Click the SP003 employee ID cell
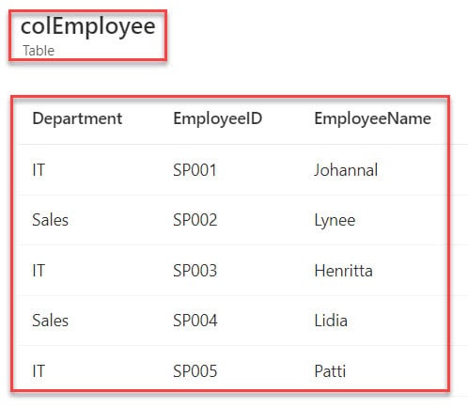The width and height of the screenshot is (468, 408). tap(195, 271)
